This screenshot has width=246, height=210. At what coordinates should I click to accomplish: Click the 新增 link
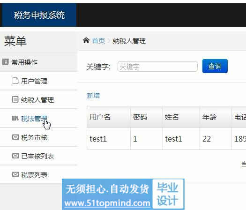click(93, 96)
